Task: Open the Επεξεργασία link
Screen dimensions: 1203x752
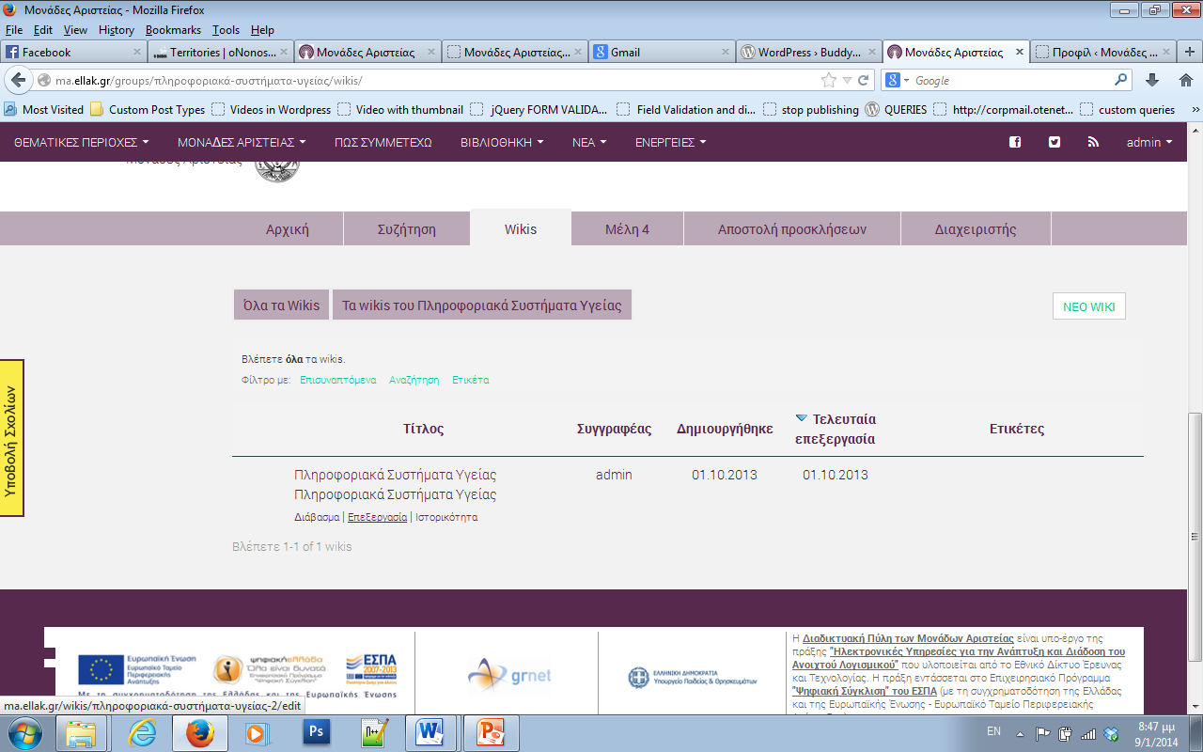Action: click(377, 517)
